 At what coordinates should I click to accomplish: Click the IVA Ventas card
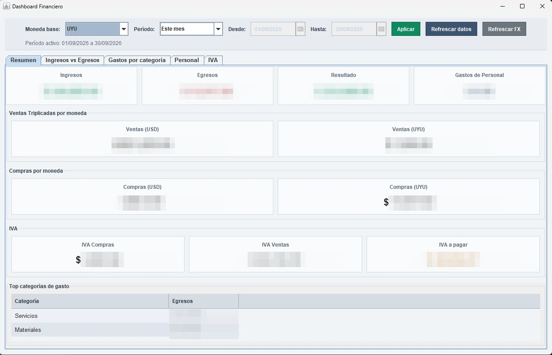[276, 254]
